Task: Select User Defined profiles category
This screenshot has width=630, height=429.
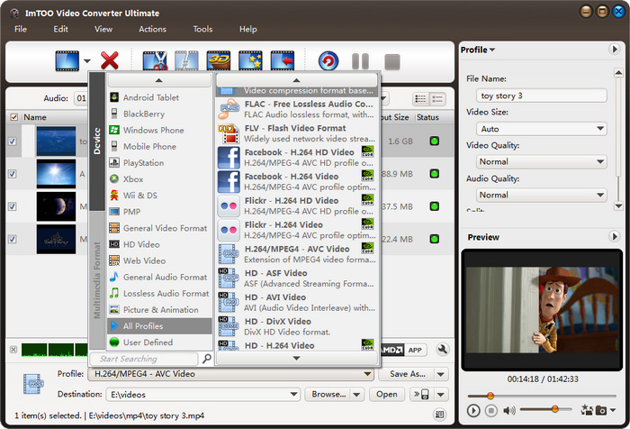Action: point(159,342)
